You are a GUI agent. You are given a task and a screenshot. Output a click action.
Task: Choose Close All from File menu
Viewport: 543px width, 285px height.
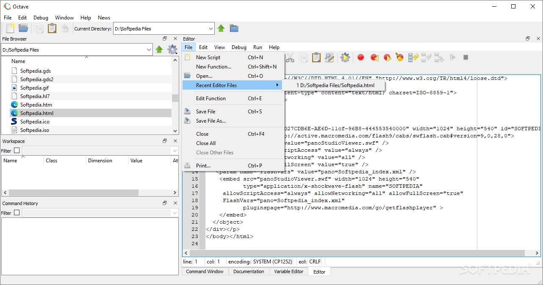click(x=233, y=143)
